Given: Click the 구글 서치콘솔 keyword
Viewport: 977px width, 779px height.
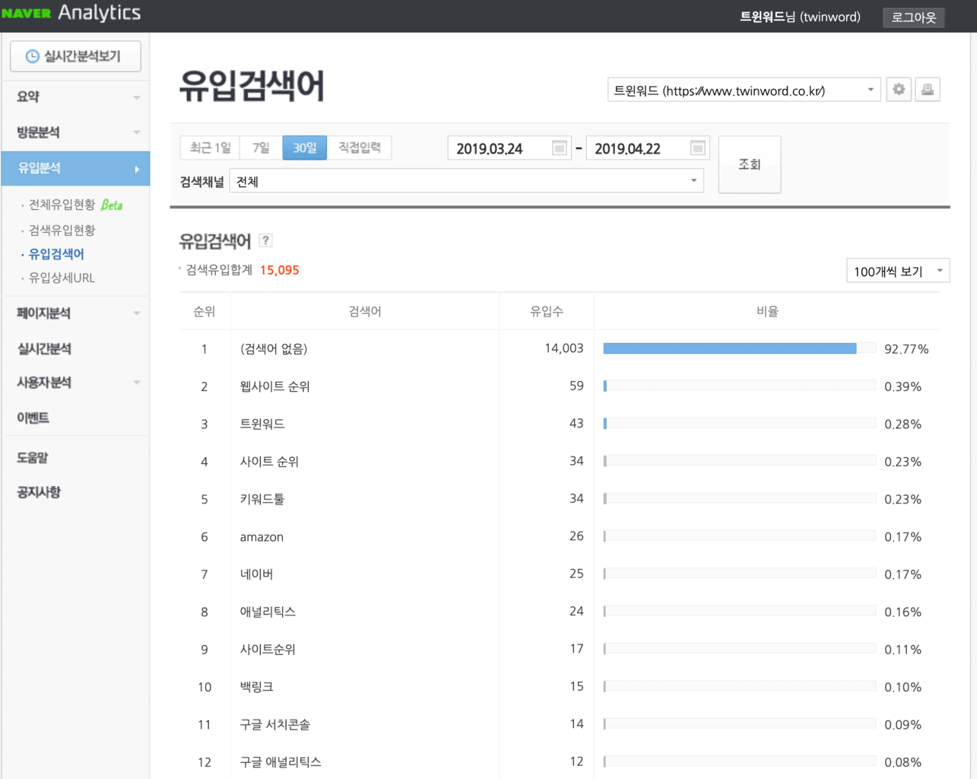Looking at the screenshot, I should point(274,725).
